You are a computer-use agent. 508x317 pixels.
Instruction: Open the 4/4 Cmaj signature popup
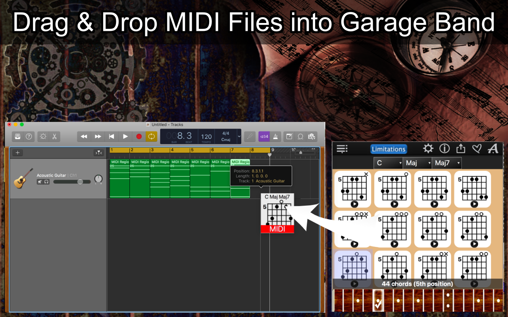(x=226, y=136)
